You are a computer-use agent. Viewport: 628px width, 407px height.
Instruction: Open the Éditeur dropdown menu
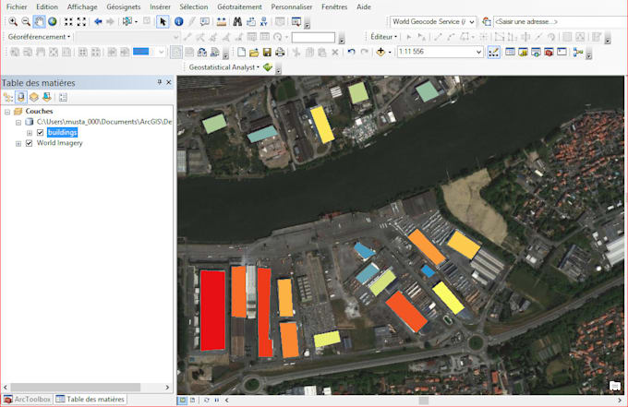click(x=383, y=37)
